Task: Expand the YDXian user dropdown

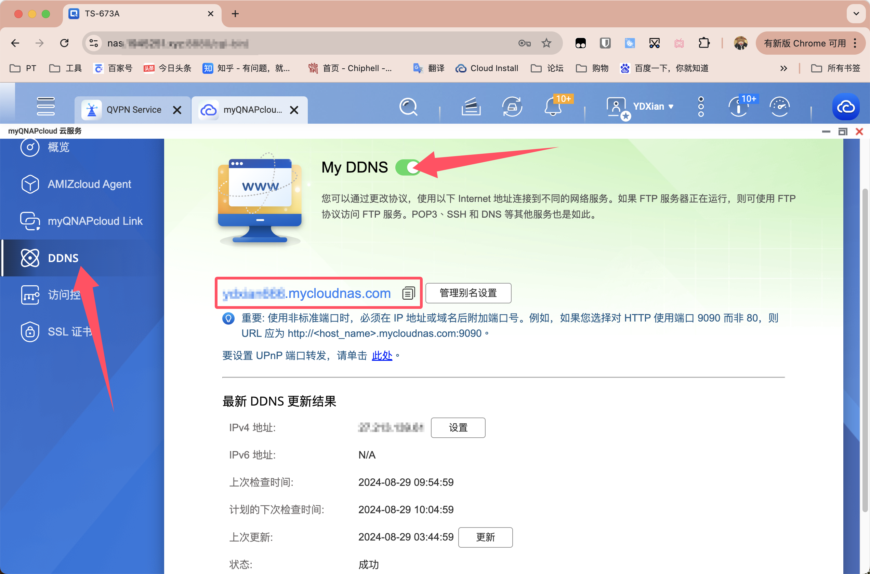Action: click(671, 107)
